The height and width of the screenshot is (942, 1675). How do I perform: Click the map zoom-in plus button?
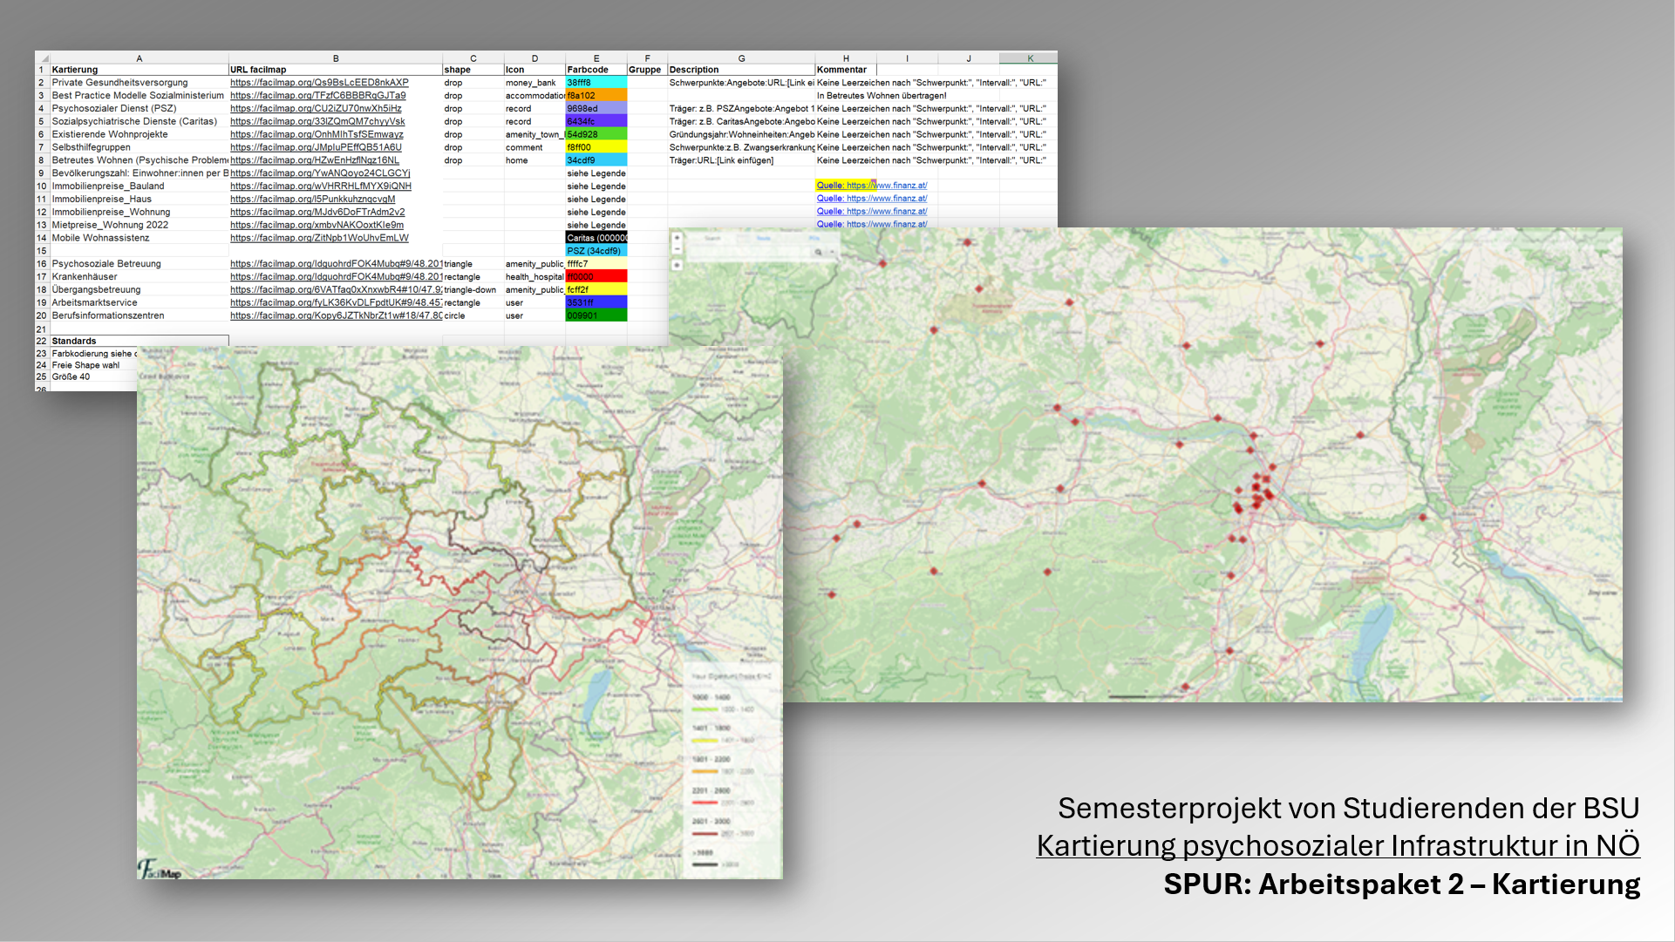coord(677,238)
